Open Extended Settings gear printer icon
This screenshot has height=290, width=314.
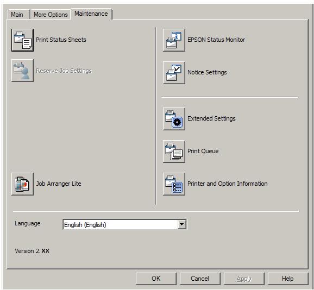pyautogui.click(x=174, y=119)
